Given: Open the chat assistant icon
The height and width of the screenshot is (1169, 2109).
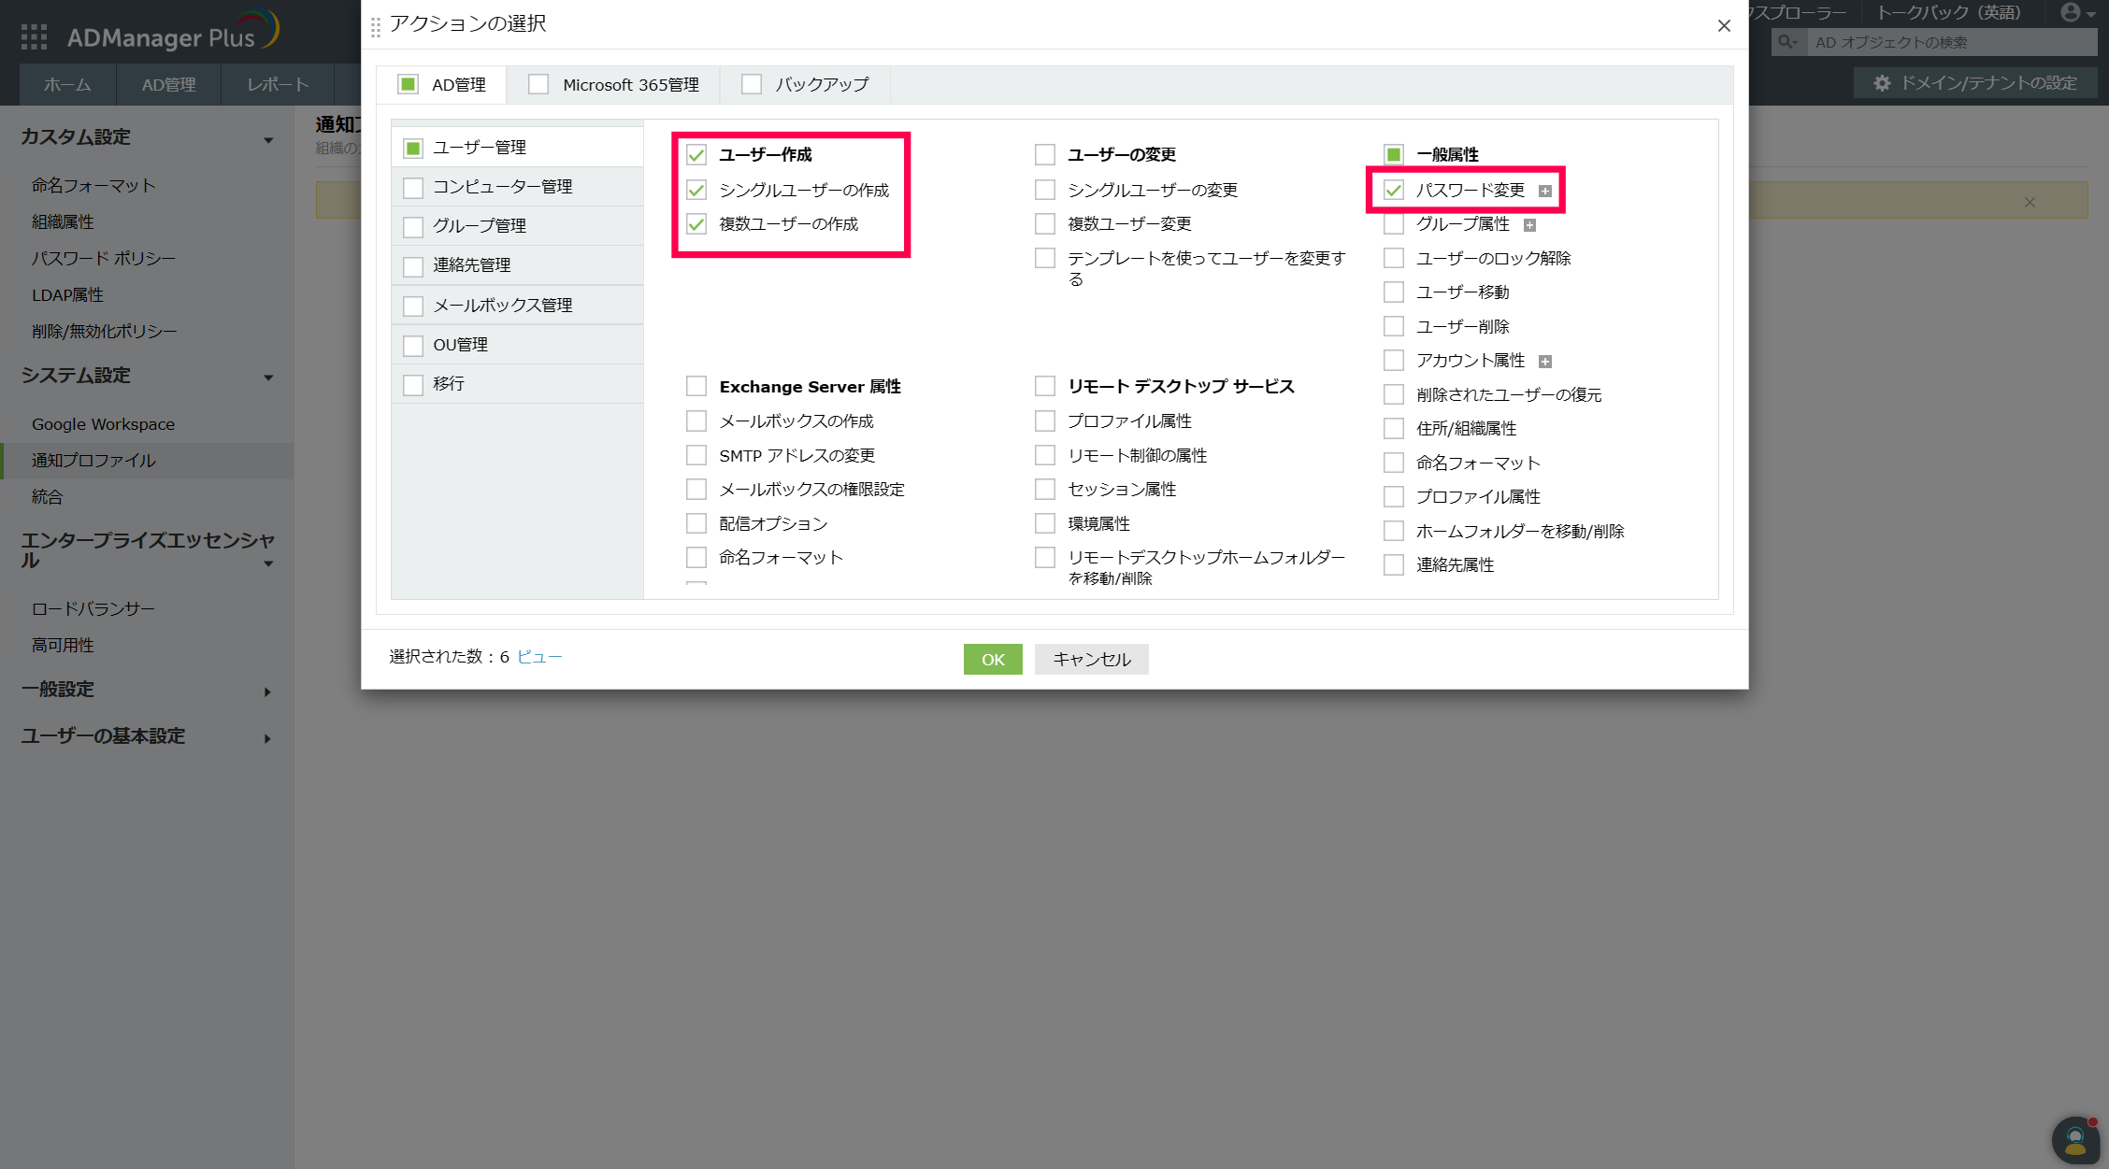Looking at the screenshot, I should 2074,1139.
